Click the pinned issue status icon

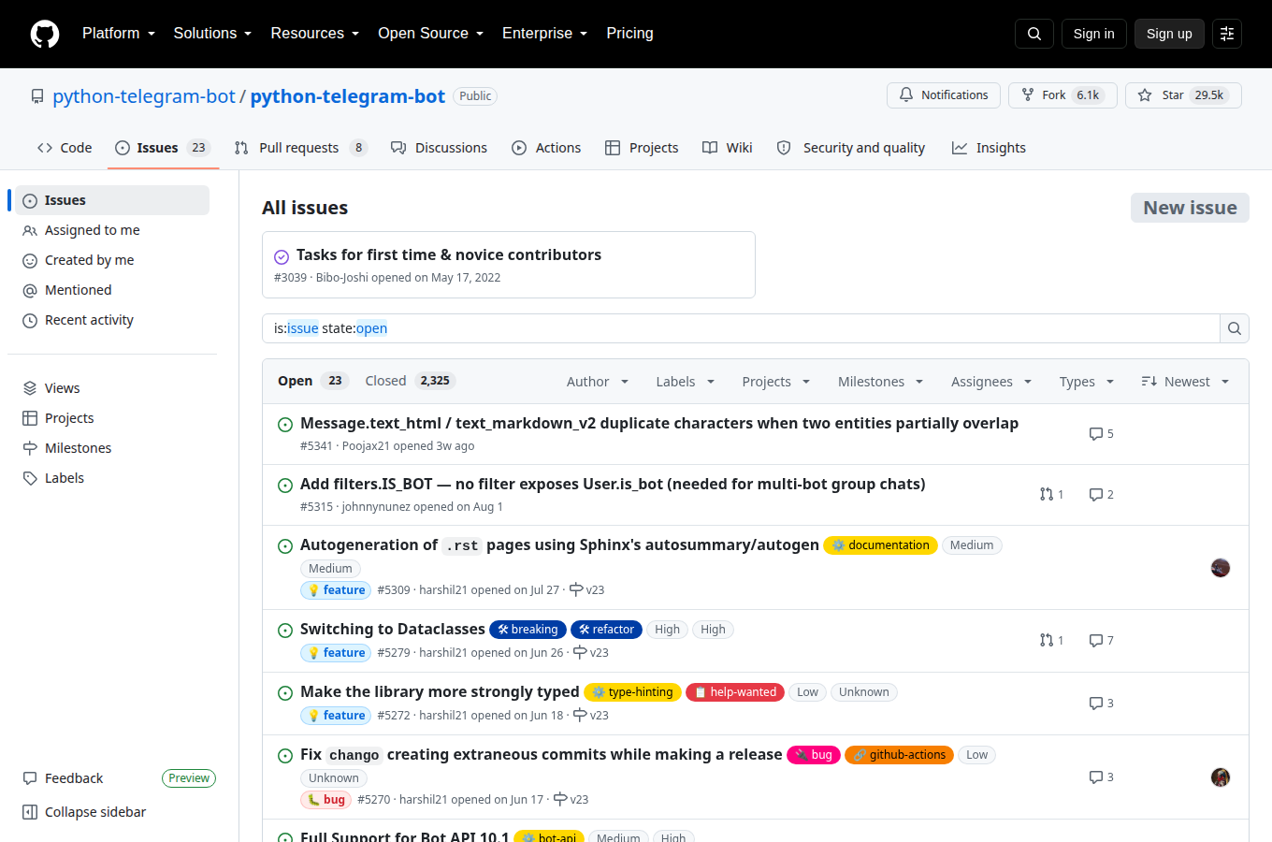[x=282, y=256]
